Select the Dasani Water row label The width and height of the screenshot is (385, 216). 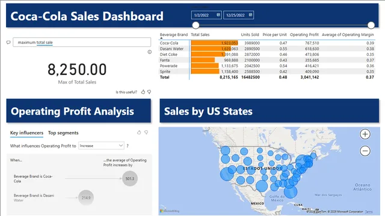click(x=171, y=49)
